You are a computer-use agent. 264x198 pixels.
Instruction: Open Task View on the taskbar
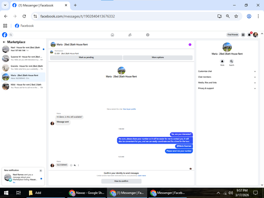[x=18, y=193]
